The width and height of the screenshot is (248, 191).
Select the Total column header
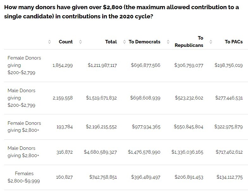(x=111, y=42)
